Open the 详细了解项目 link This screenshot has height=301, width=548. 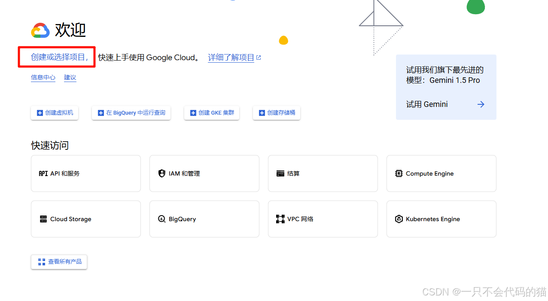click(x=231, y=58)
